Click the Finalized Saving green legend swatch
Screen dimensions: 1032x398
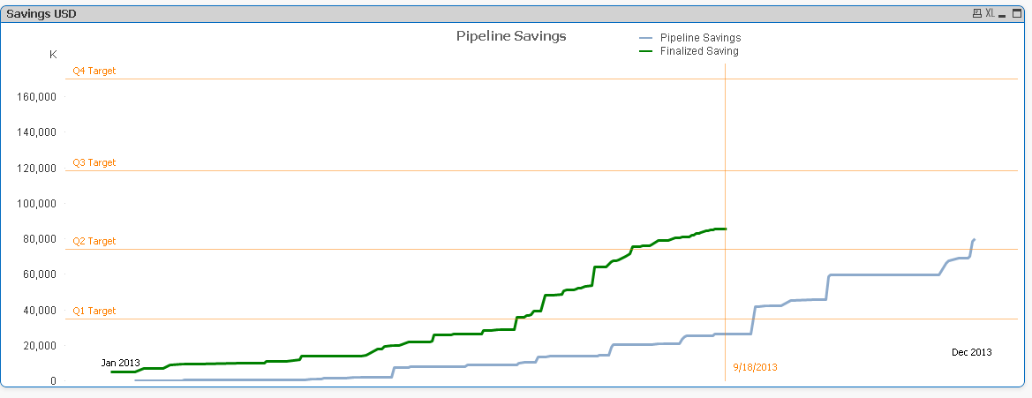[645, 51]
